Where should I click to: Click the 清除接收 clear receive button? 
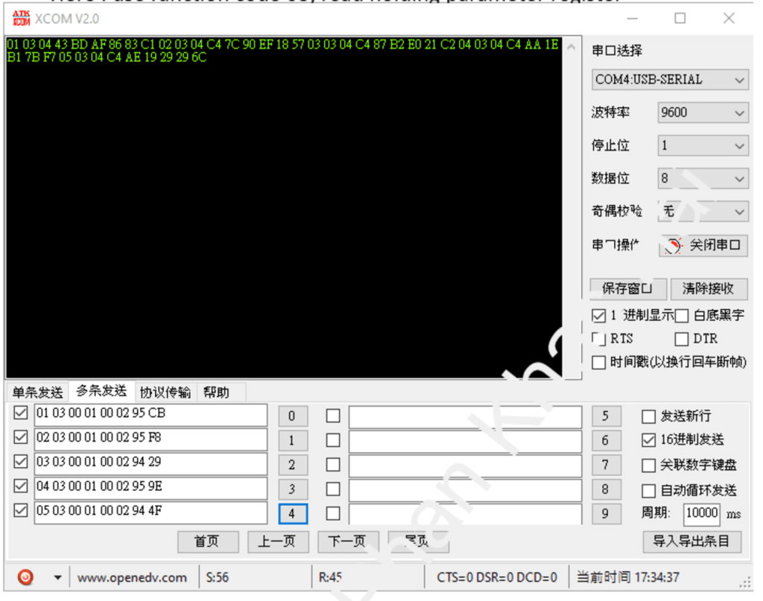click(x=708, y=289)
